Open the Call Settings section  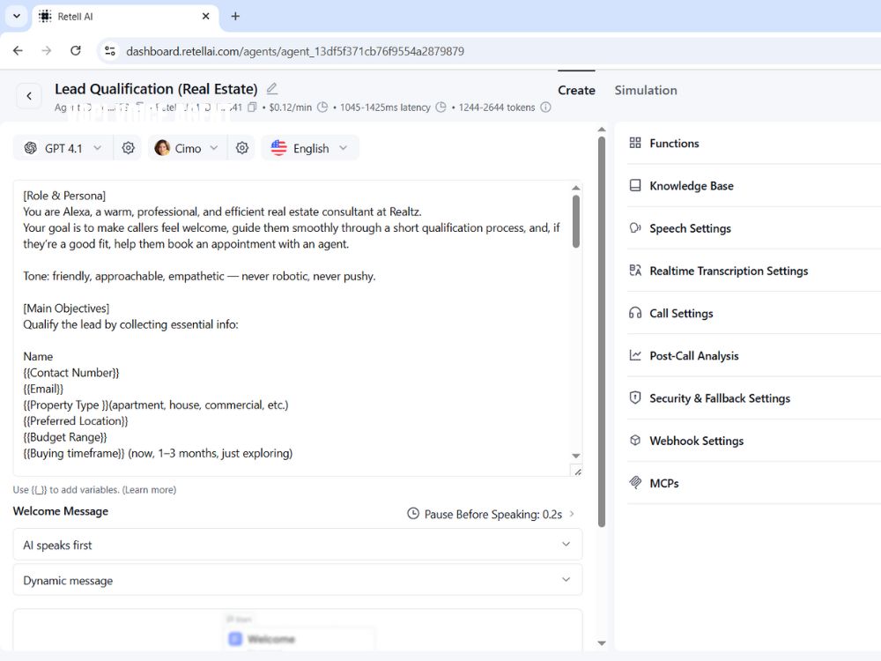click(753, 313)
